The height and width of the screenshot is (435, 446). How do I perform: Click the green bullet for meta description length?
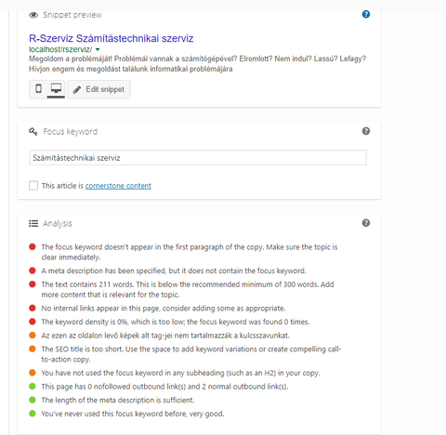pos(33,400)
